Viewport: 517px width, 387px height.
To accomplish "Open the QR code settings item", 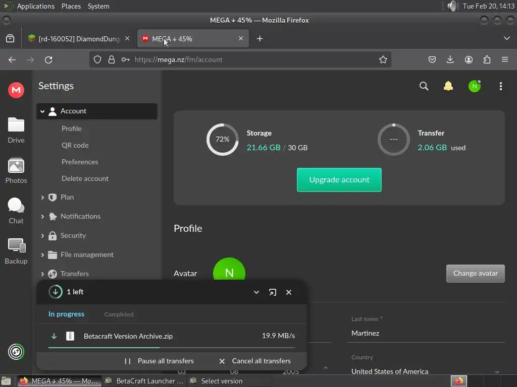I will tap(75, 145).
